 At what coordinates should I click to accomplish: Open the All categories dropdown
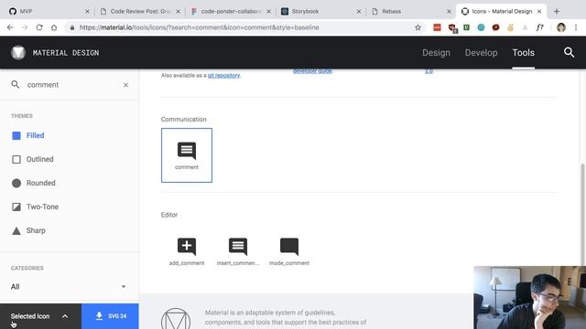pos(69,287)
